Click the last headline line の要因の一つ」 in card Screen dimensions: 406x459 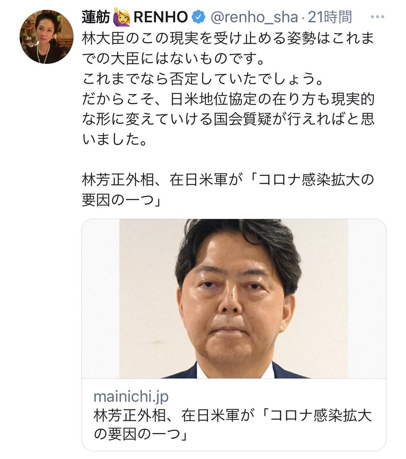pyautogui.click(x=141, y=435)
